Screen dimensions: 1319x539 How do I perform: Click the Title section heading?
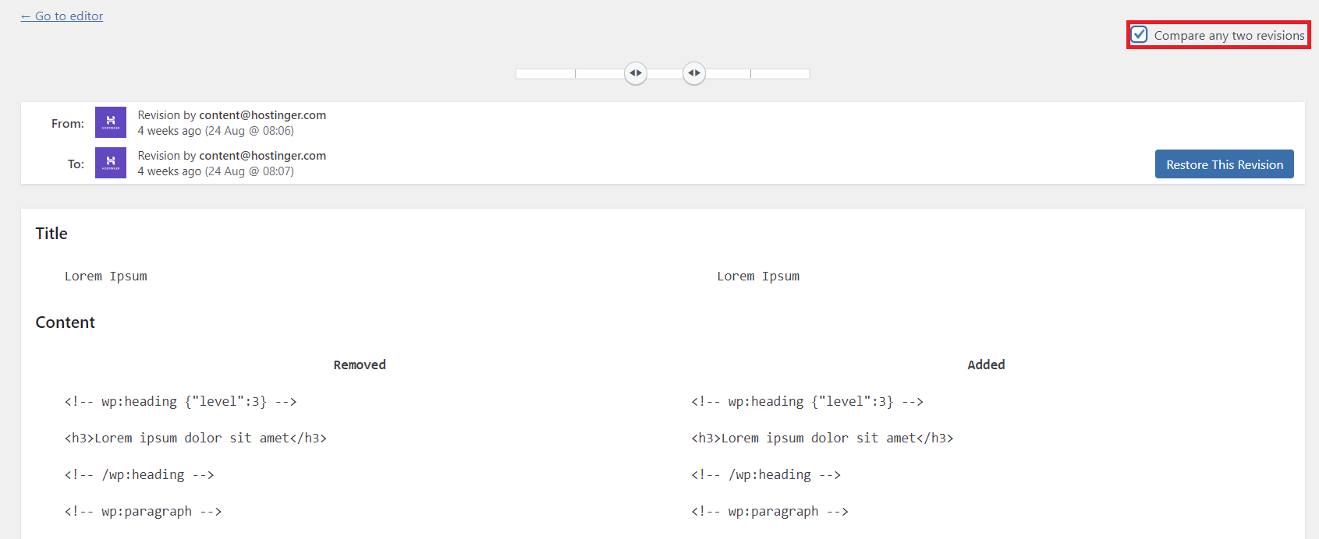(51, 234)
